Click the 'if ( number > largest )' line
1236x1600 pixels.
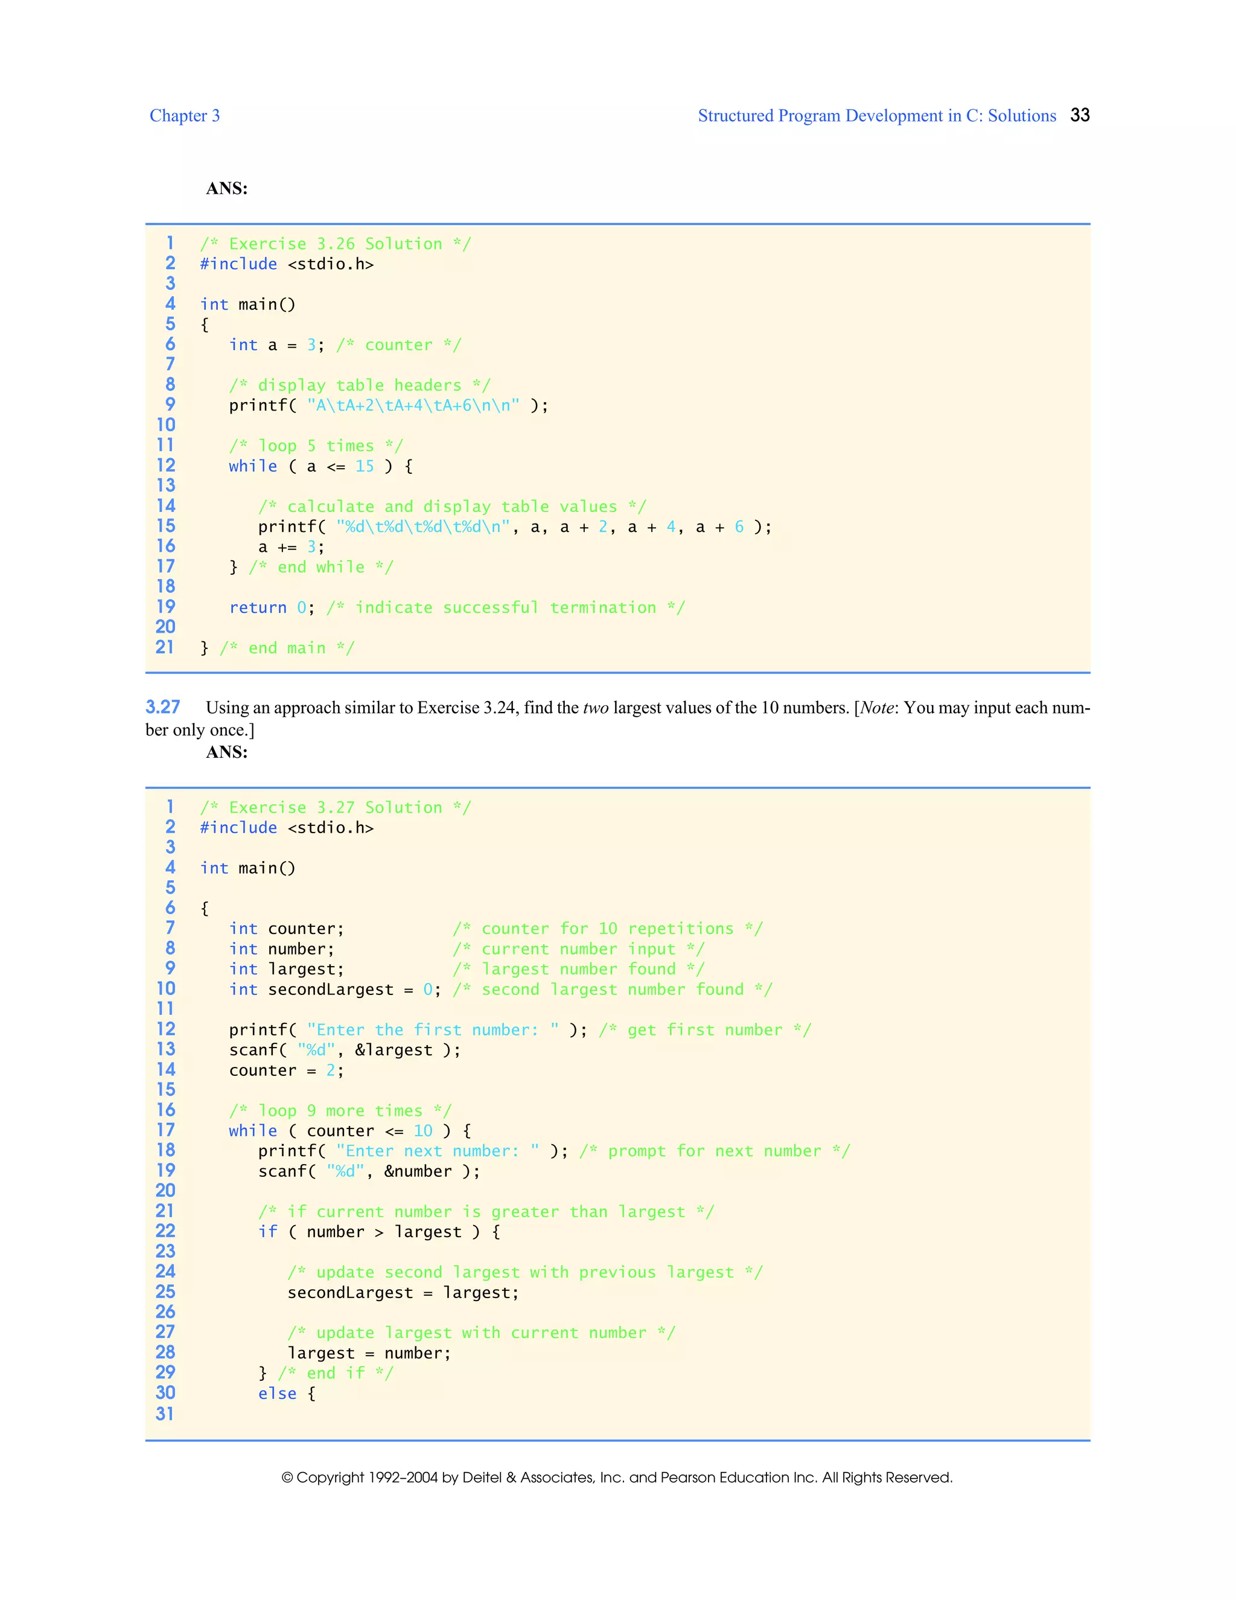pos(378,1232)
